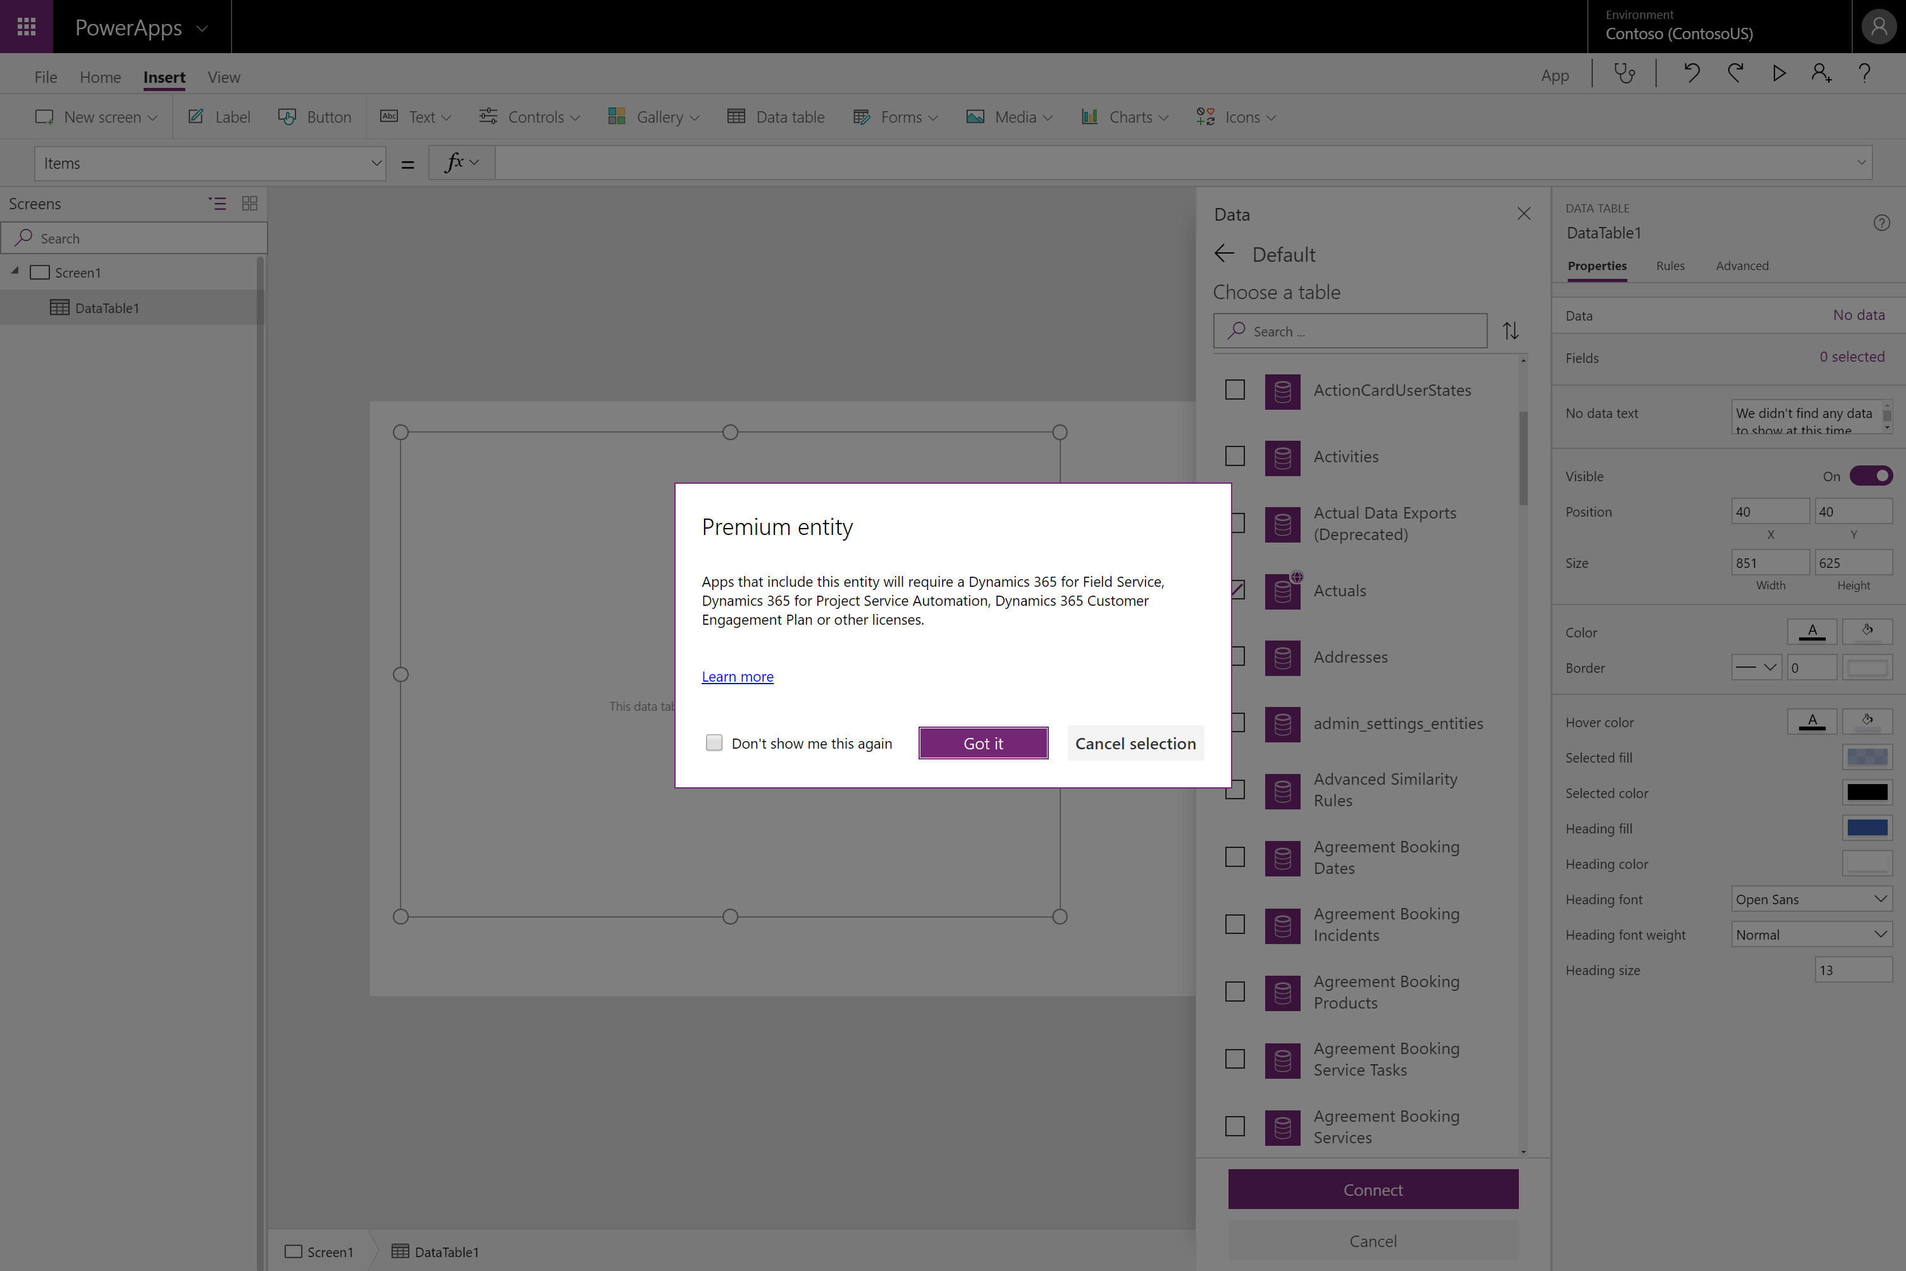
Task: Open DataTable1 help circle icon
Action: 1881,223
